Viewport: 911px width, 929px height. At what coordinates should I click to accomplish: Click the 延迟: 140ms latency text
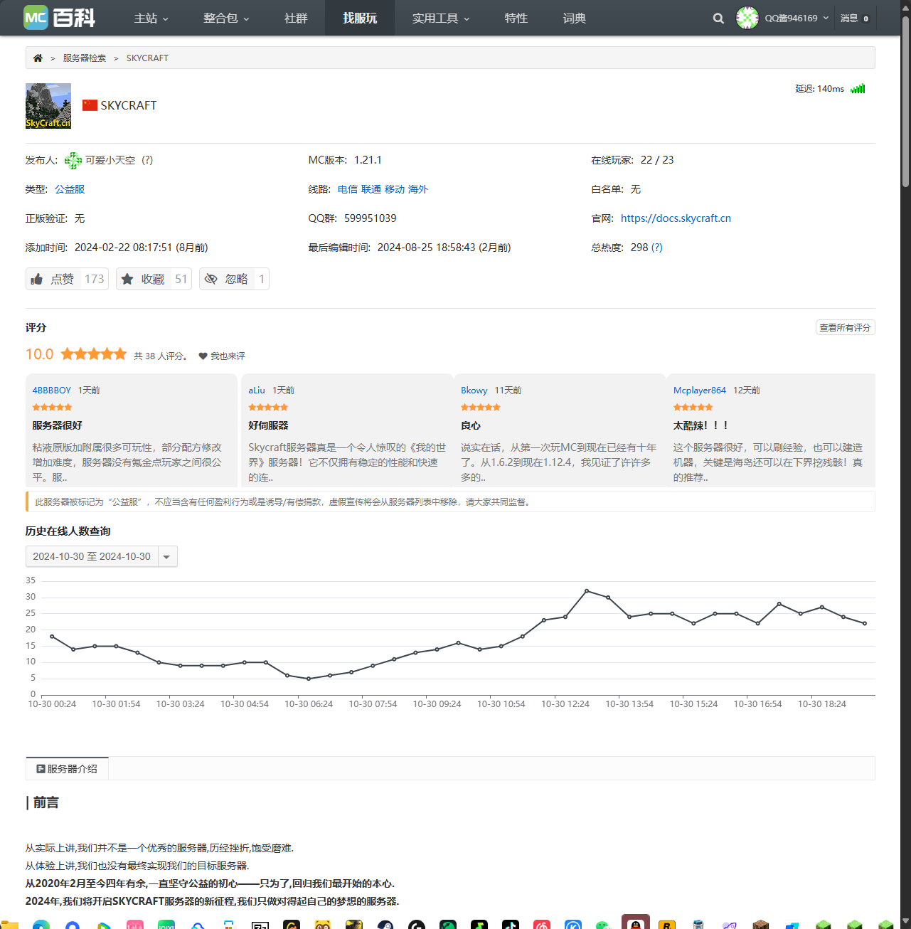(819, 89)
